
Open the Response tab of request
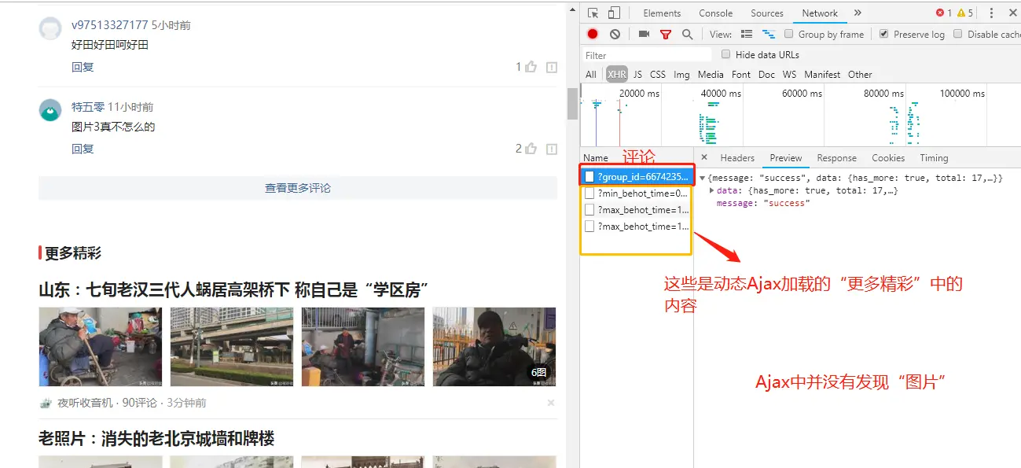click(x=837, y=158)
